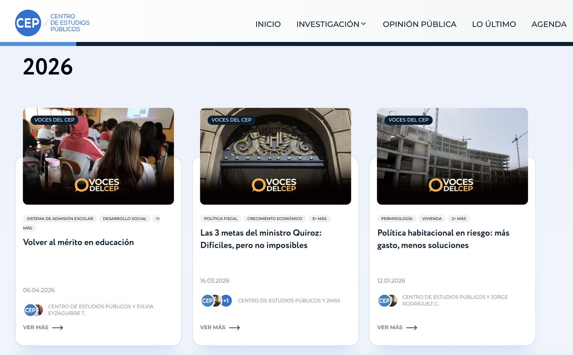Expand the 2+ MÁS tags chip
This screenshot has width=573, height=355.
459,219
